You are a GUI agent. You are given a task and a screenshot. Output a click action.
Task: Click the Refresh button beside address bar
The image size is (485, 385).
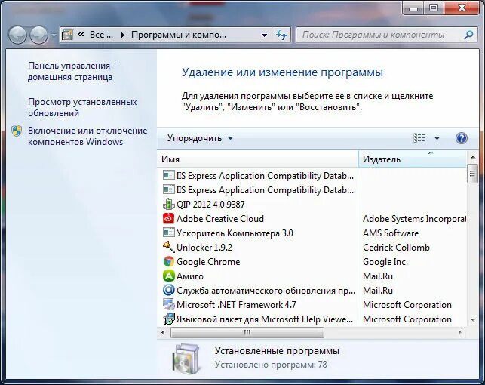tap(281, 35)
